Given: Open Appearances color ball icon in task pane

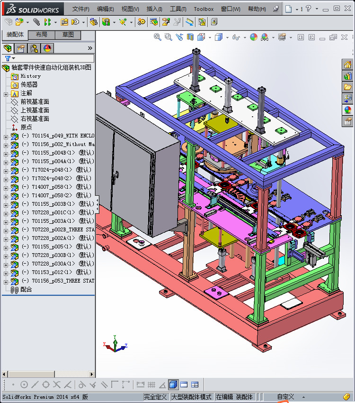Looking at the screenshot, I should (347, 110).
